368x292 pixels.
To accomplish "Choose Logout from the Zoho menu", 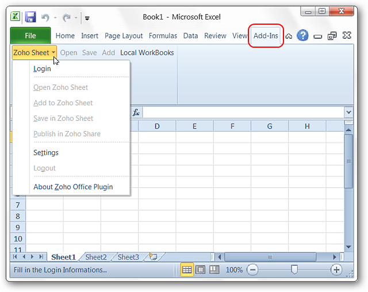I will [79, 168].
